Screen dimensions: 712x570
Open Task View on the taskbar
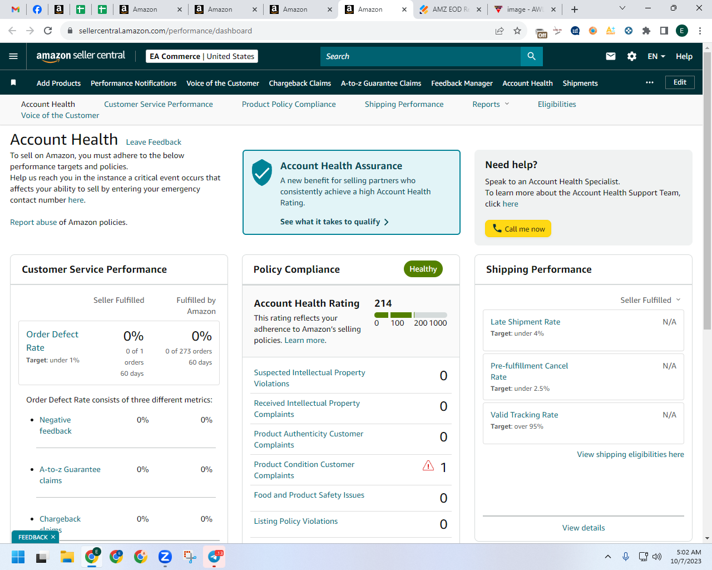(43, 557)
